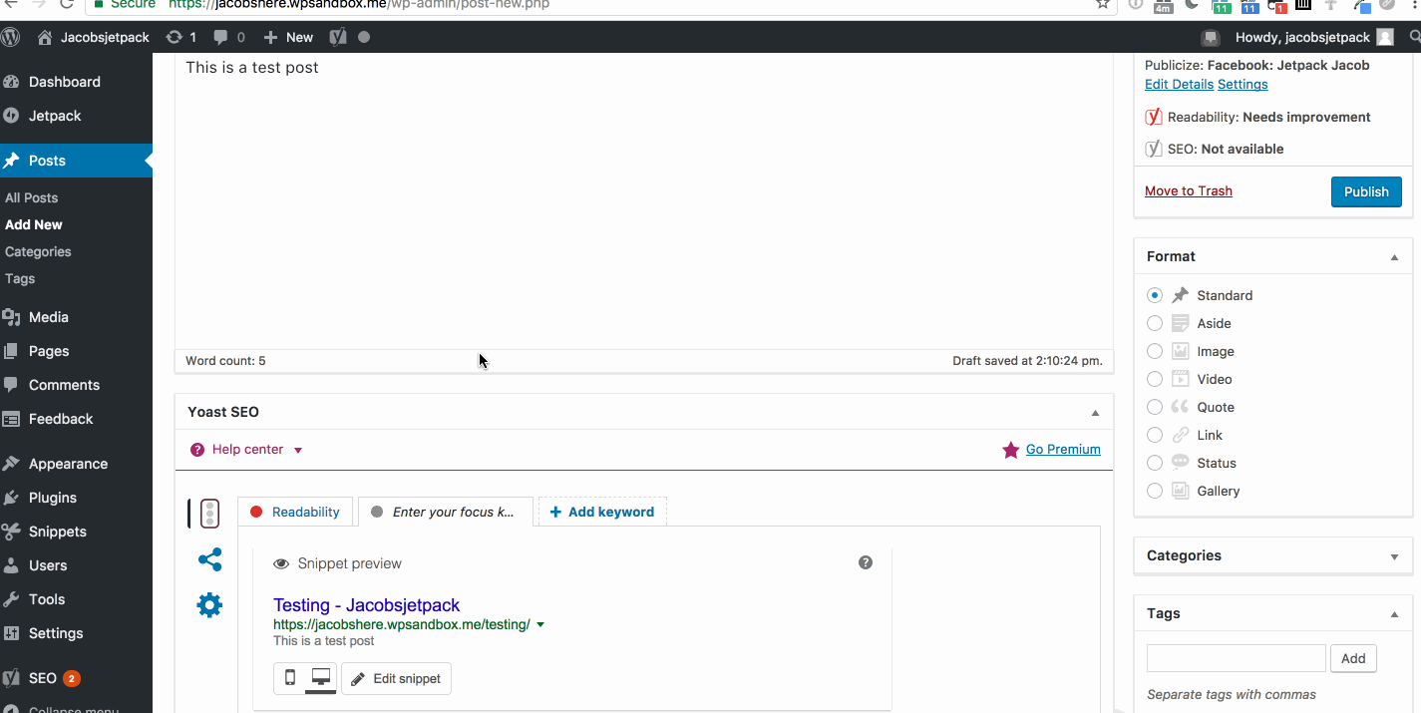Select Quote post format
This screenshot has width=1421, height=713.
click(x=1155, y=407)
